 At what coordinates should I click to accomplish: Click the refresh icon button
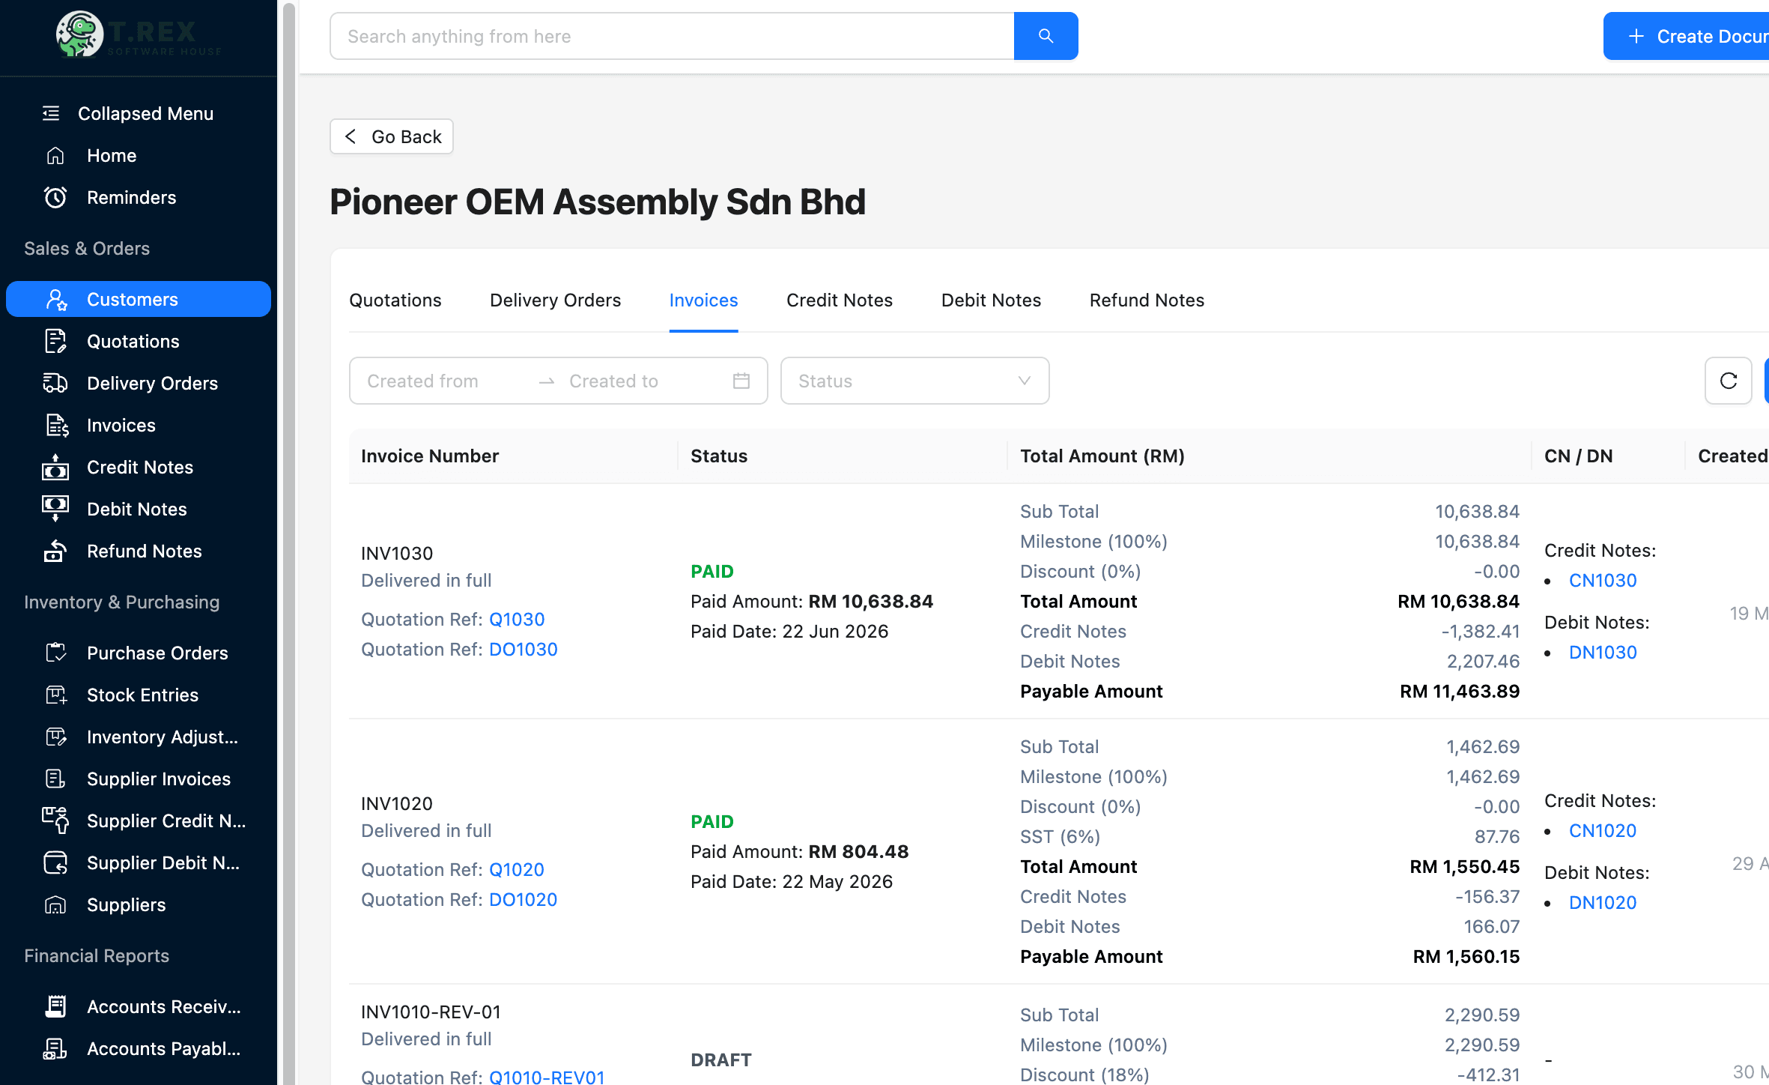click(1728, 381)
